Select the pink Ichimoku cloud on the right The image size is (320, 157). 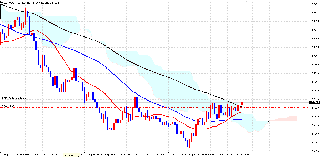pos(282,119)
